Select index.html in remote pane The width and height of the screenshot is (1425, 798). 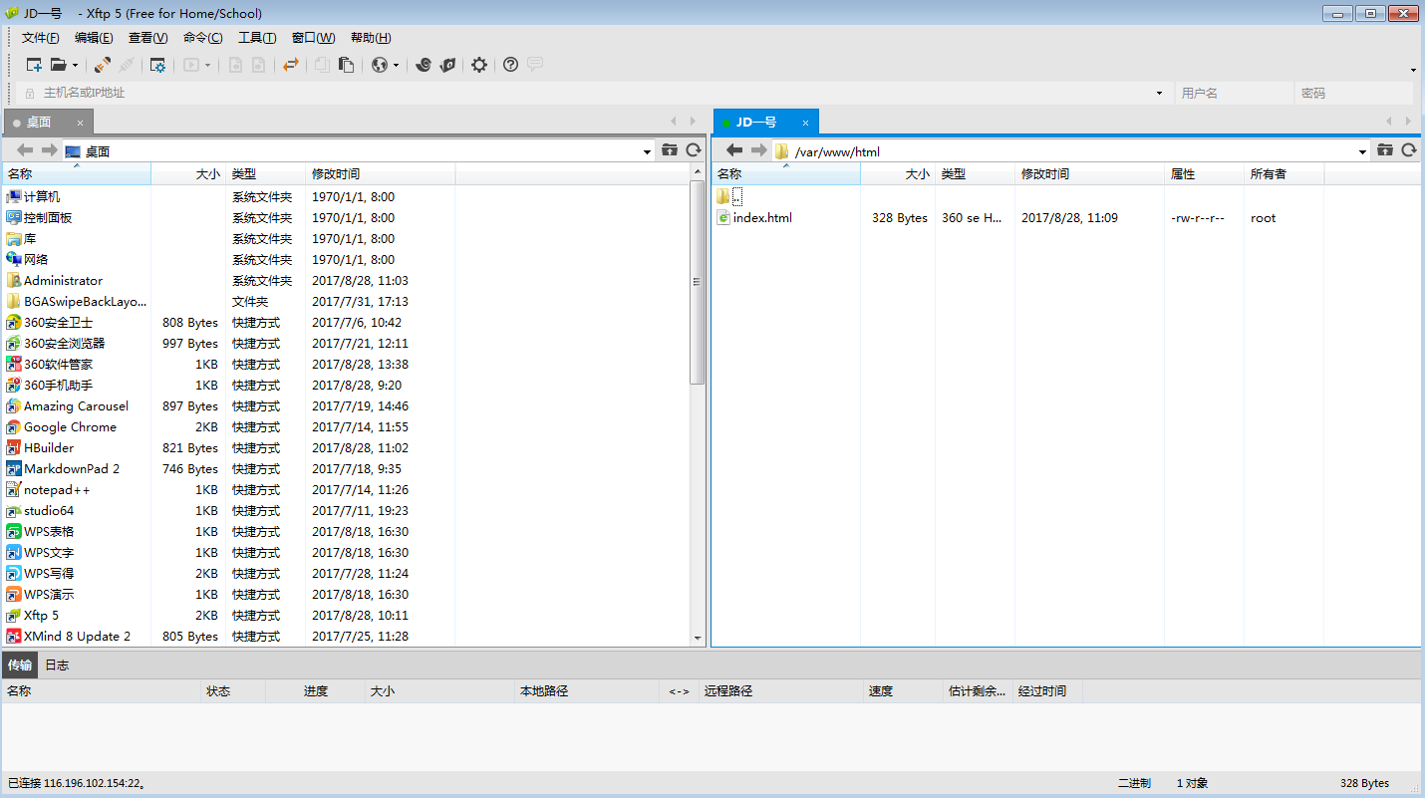[x=762, y=217]
